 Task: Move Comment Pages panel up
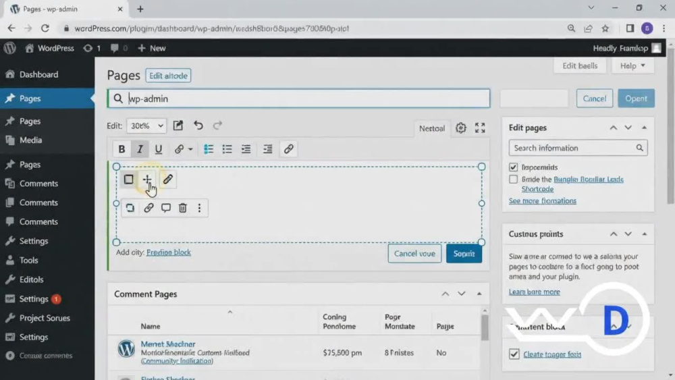pos(445,294)
